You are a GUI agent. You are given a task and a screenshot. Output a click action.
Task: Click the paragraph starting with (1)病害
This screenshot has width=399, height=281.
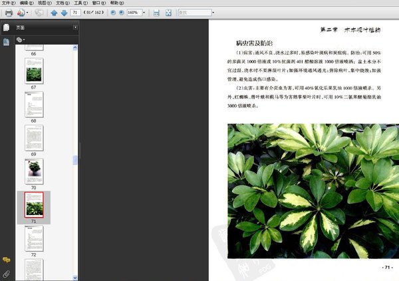tap(304, 66)
